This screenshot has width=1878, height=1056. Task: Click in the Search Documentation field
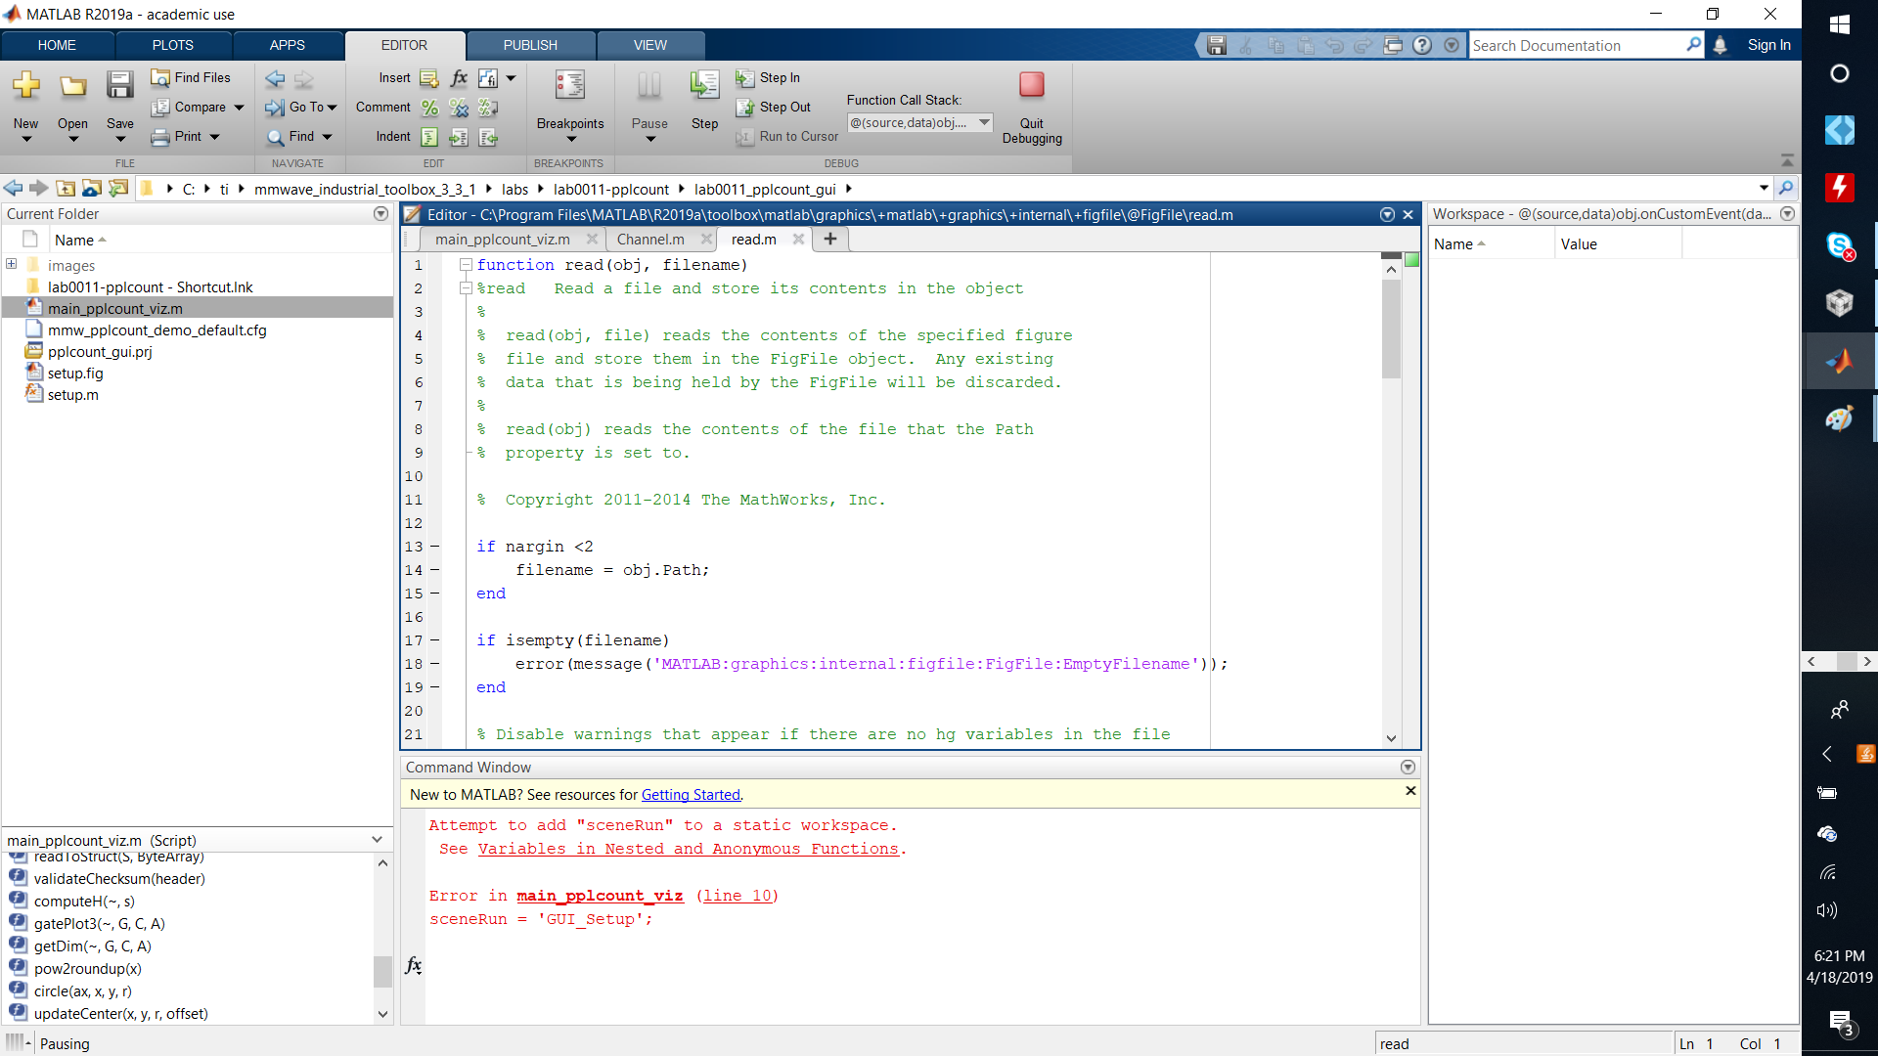pos(1577,45)
